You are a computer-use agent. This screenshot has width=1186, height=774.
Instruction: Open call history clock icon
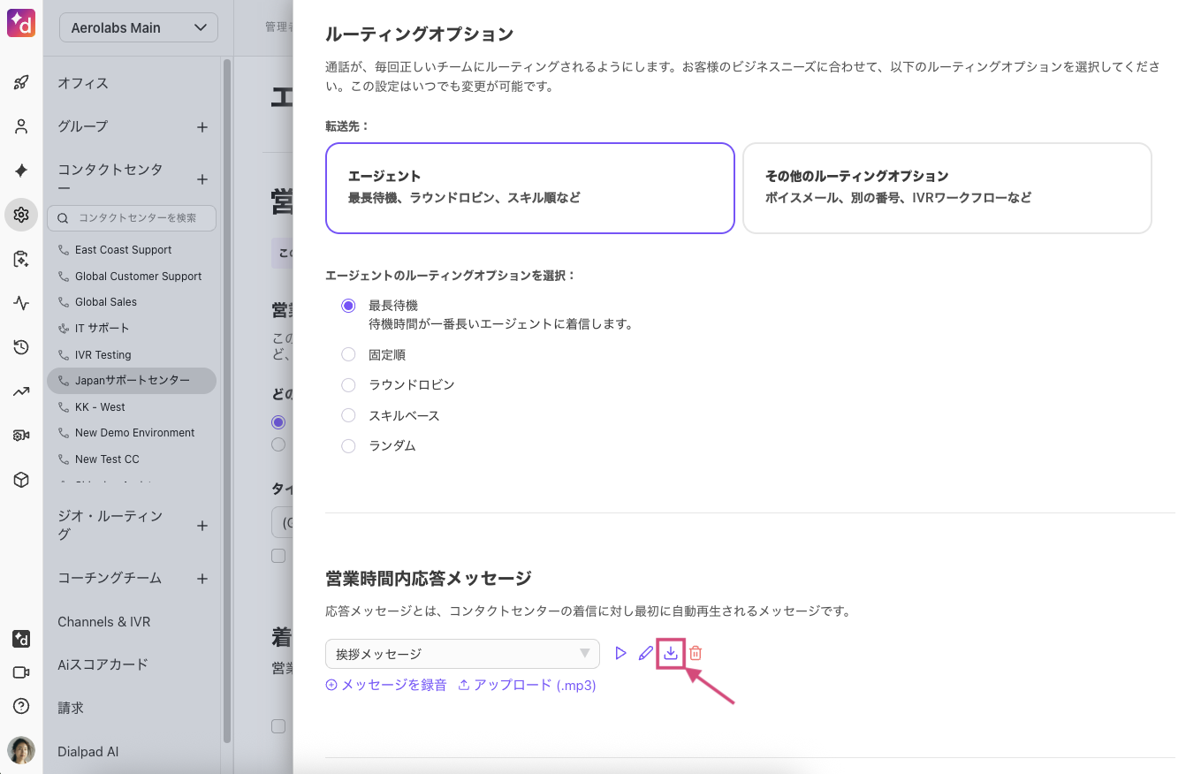click(x=21, y=347)
